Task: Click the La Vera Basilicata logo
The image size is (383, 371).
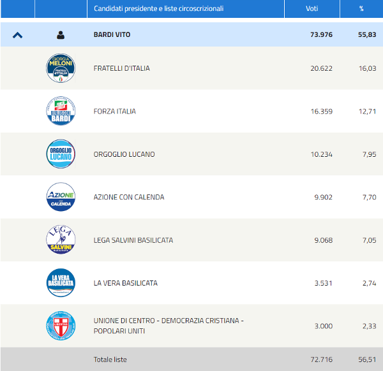Action: click(x=61, y=283)
